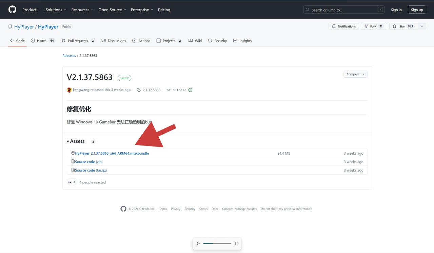Screen dimensions: 434x253
Task: Click Manage cookies in the footer
Action: [x=246, y=209]
